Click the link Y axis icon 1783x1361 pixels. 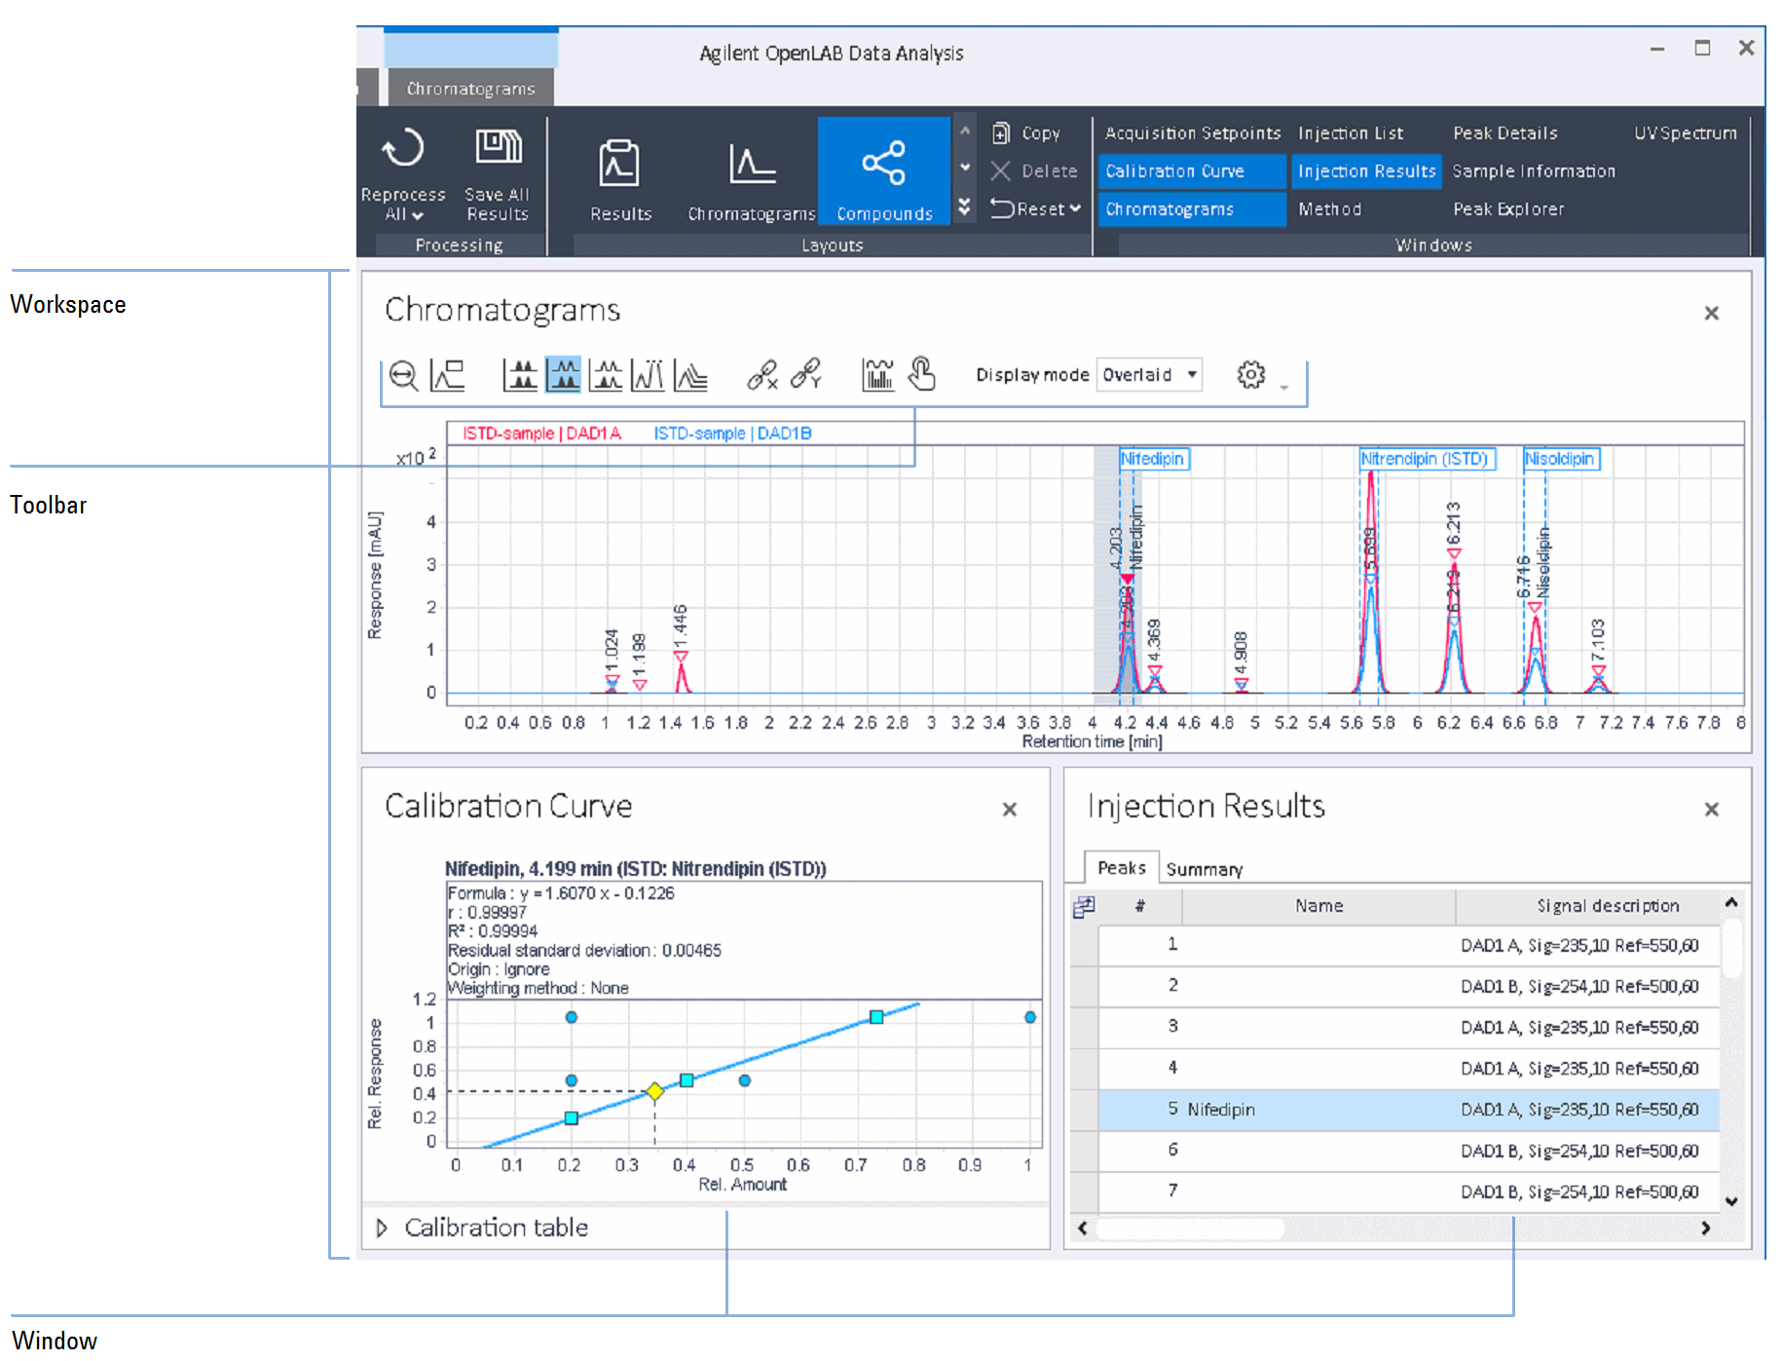pyautogui.click(x=806, y=373)
